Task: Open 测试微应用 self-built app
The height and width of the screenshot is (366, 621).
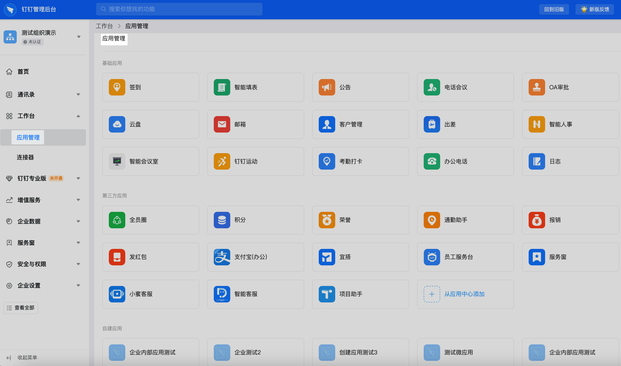Action: click(x=465, y=352)
